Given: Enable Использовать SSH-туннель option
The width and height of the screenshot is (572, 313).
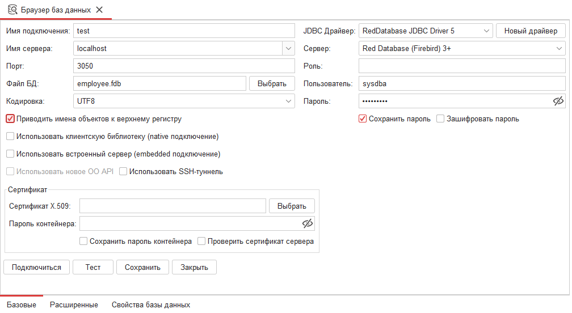Looking at the screenshot, I should point(123,171).
